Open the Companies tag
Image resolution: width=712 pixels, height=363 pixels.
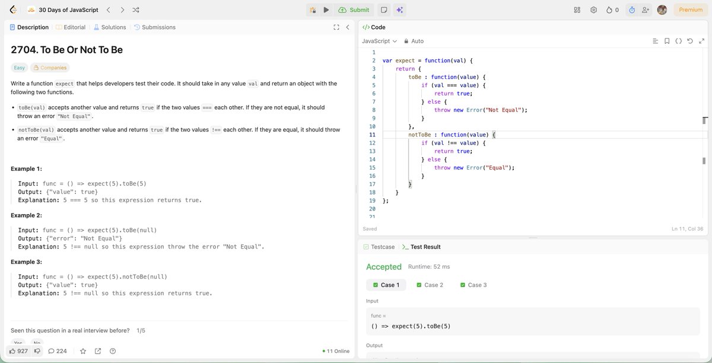50,68
